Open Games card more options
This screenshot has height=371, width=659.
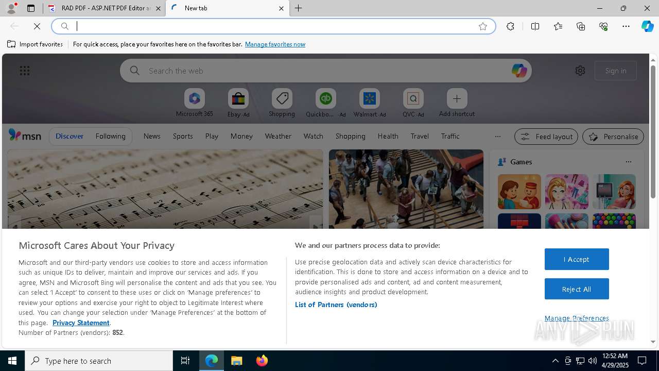[629, 162]
